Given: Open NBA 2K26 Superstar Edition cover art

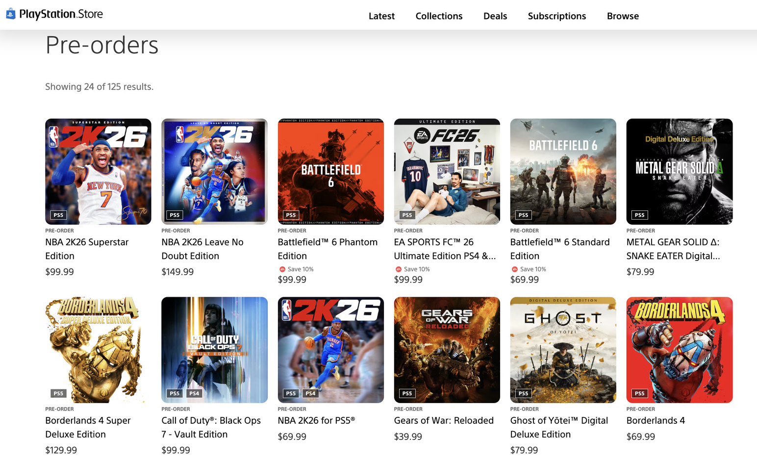Looking at the screenshot, I should coord(98,172).
